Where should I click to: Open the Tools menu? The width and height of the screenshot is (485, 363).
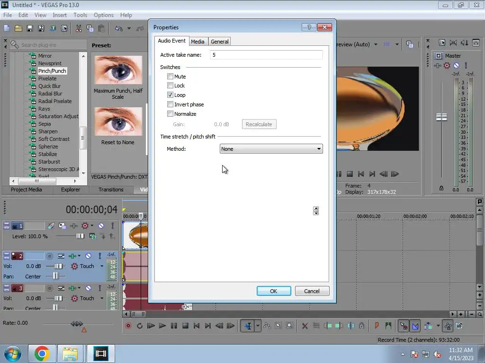80,15
